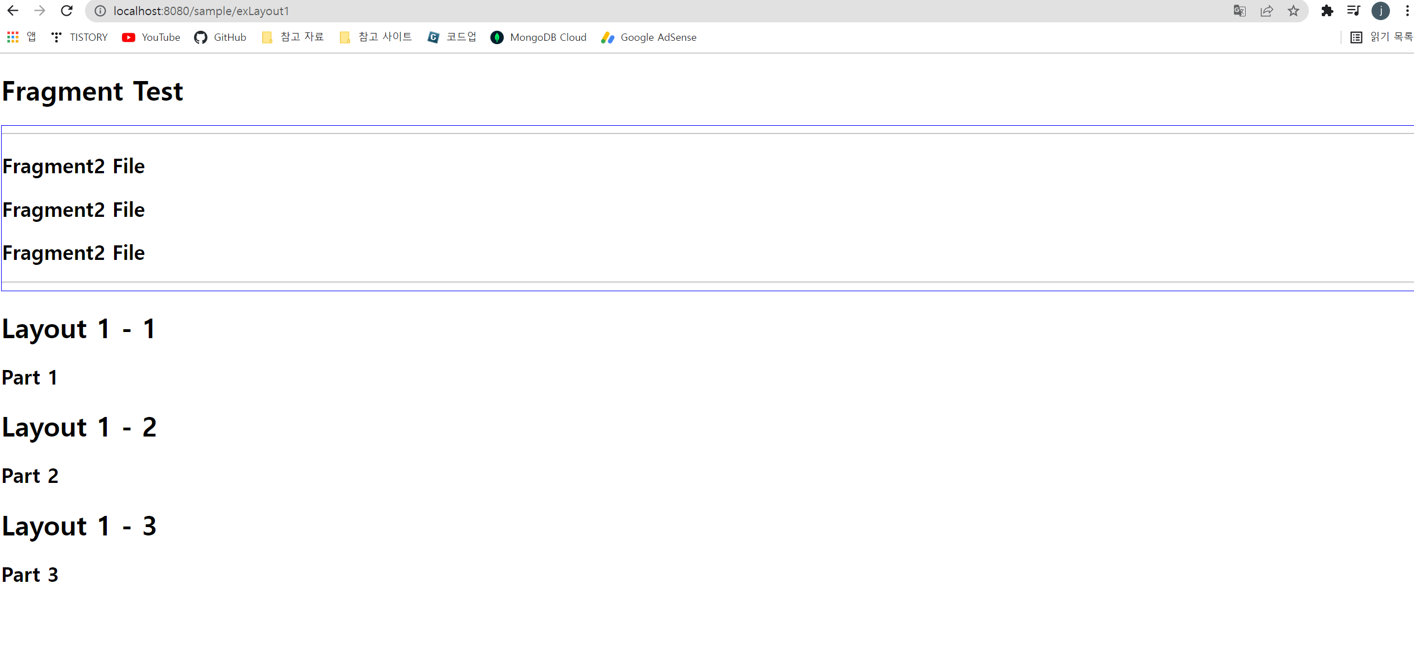Click the site information icon

(x=100, y=11)
